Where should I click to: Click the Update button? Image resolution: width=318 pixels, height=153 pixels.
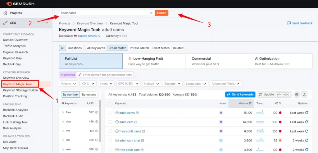point(275,95)
